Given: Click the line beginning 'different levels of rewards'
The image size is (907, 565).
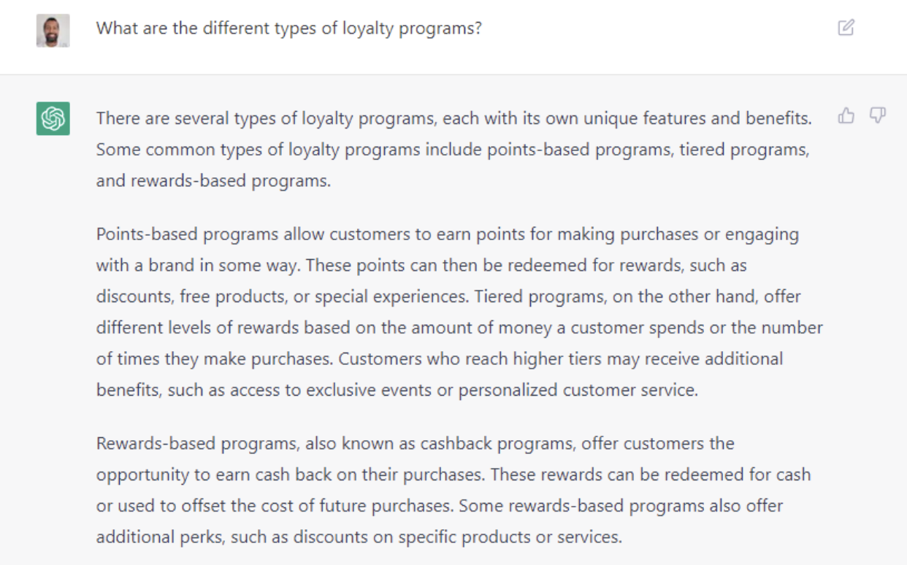Looking at the screenshot, I should 459,328.
